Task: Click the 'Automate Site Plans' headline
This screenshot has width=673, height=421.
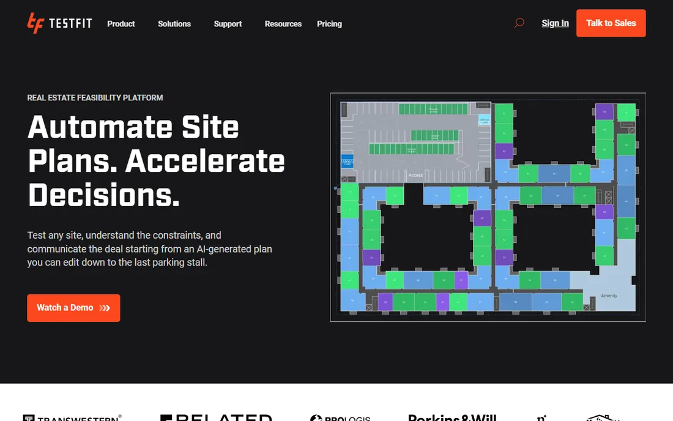Action: pyautogui.click(x=156, y=161)
